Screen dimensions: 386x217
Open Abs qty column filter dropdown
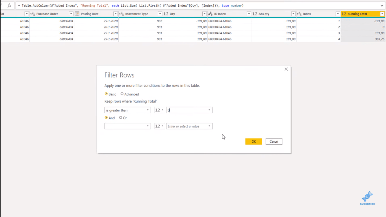pos(293,14)
